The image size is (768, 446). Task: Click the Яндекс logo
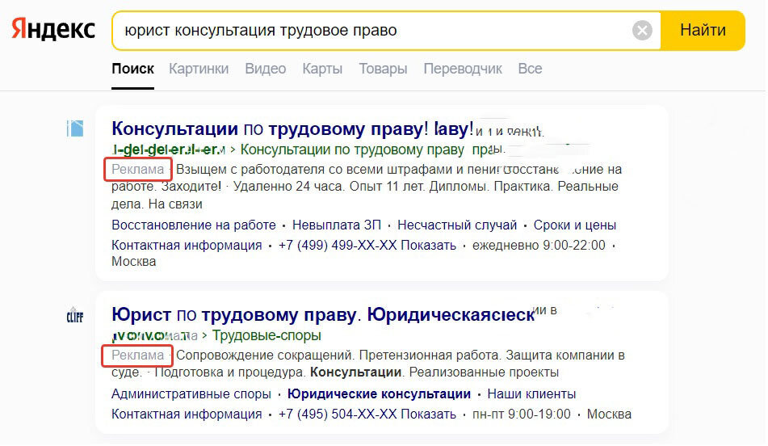(x=53, y=29)
